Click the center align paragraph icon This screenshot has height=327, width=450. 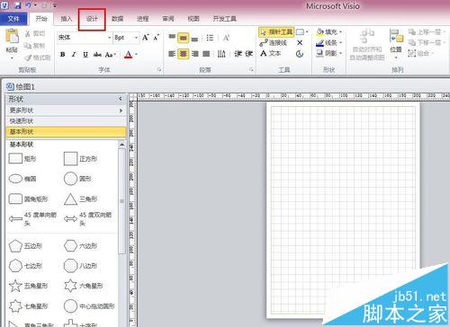pyautogui.click(x=183, y=54)
